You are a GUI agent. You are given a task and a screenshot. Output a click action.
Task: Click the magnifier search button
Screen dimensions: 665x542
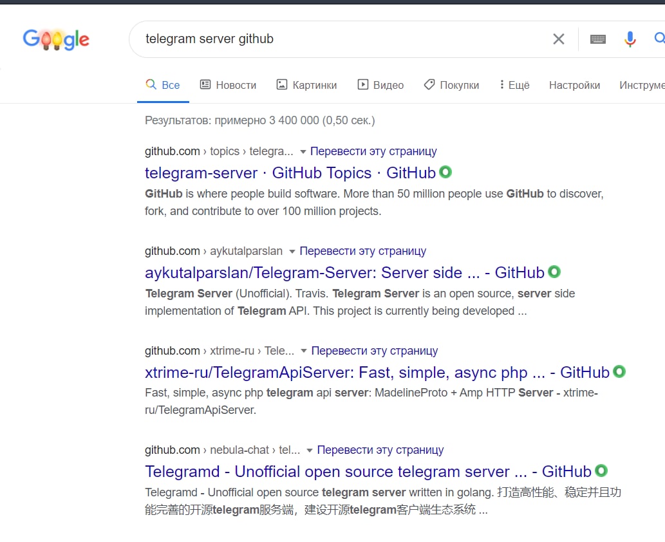pos(659,39)
